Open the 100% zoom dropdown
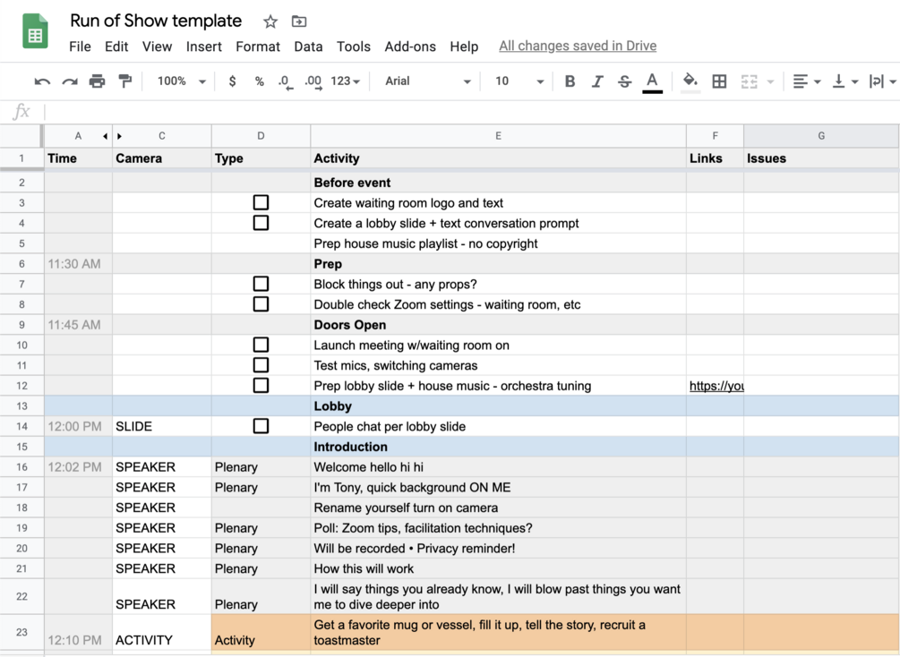900x657 pixels. click(x=181, y=81)
